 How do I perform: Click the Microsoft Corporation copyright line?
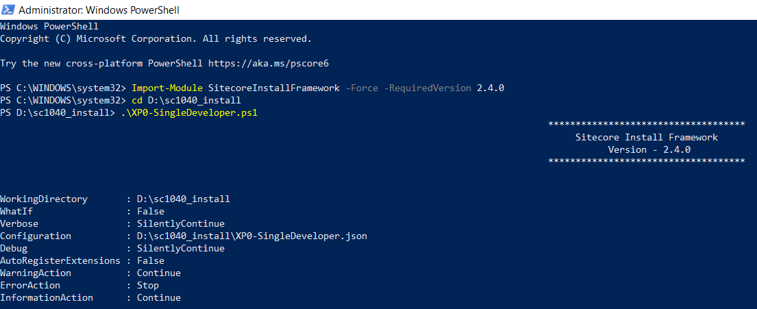pos(156,38)
